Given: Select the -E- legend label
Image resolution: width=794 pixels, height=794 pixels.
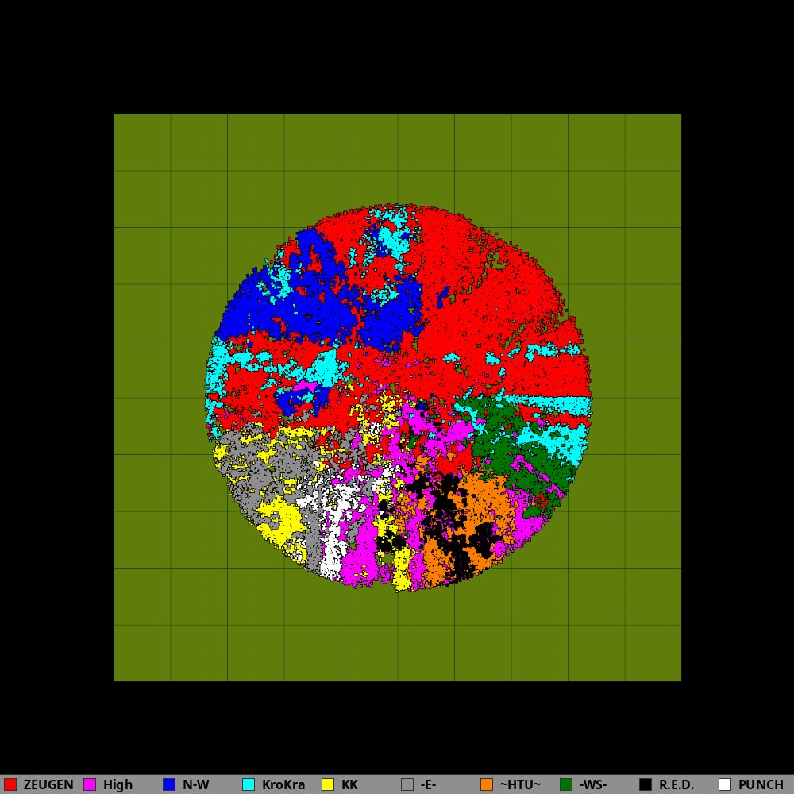Looking at the screenshot, I should [x=429, y=784].
